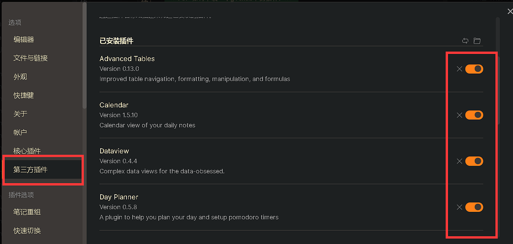Toggle off the Dataview plugin
513x244 pixels.
pyautogui.click(x=474, y=161)
